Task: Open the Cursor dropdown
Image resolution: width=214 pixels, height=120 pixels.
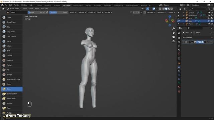Action: 108,12
